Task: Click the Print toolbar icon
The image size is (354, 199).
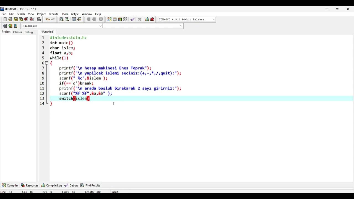Action: pos(39,19)
